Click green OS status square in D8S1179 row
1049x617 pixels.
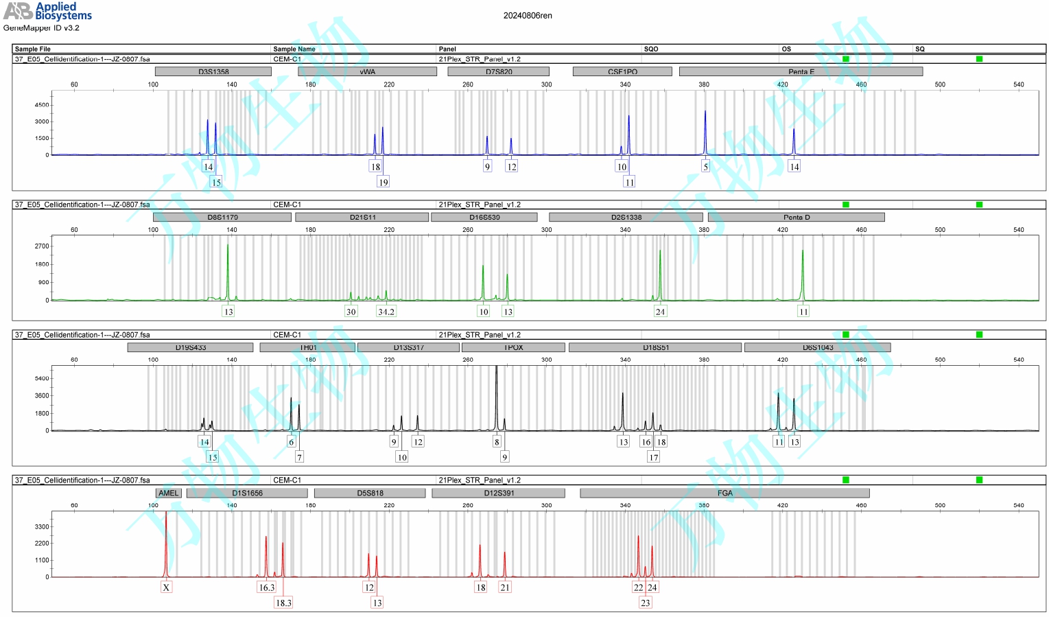click(845, 205)
